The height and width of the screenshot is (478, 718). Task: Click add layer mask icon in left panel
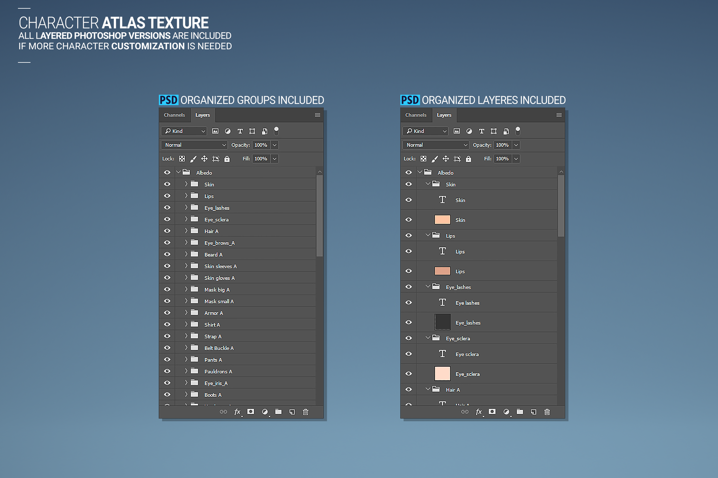click(x=251, y=412)
